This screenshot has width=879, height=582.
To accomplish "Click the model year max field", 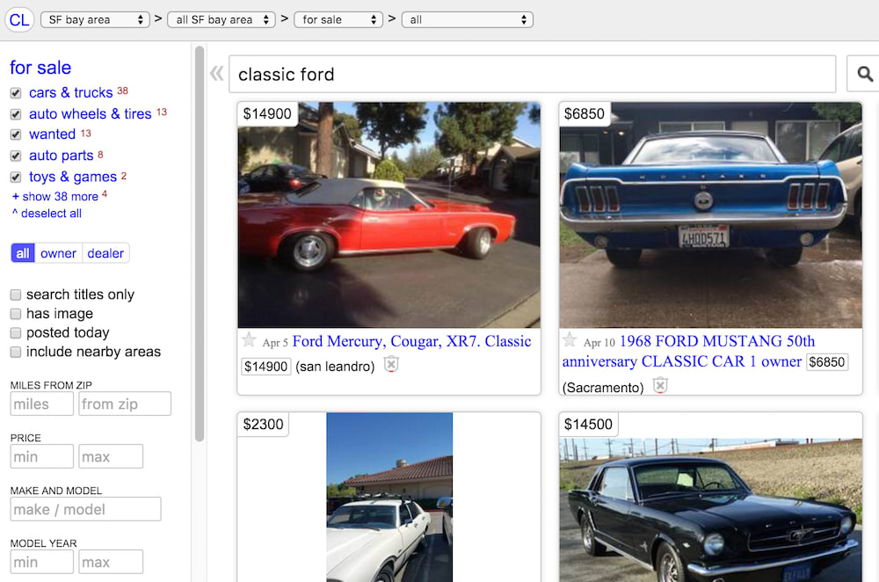I will pyautogui.click(x=111, y=562).
